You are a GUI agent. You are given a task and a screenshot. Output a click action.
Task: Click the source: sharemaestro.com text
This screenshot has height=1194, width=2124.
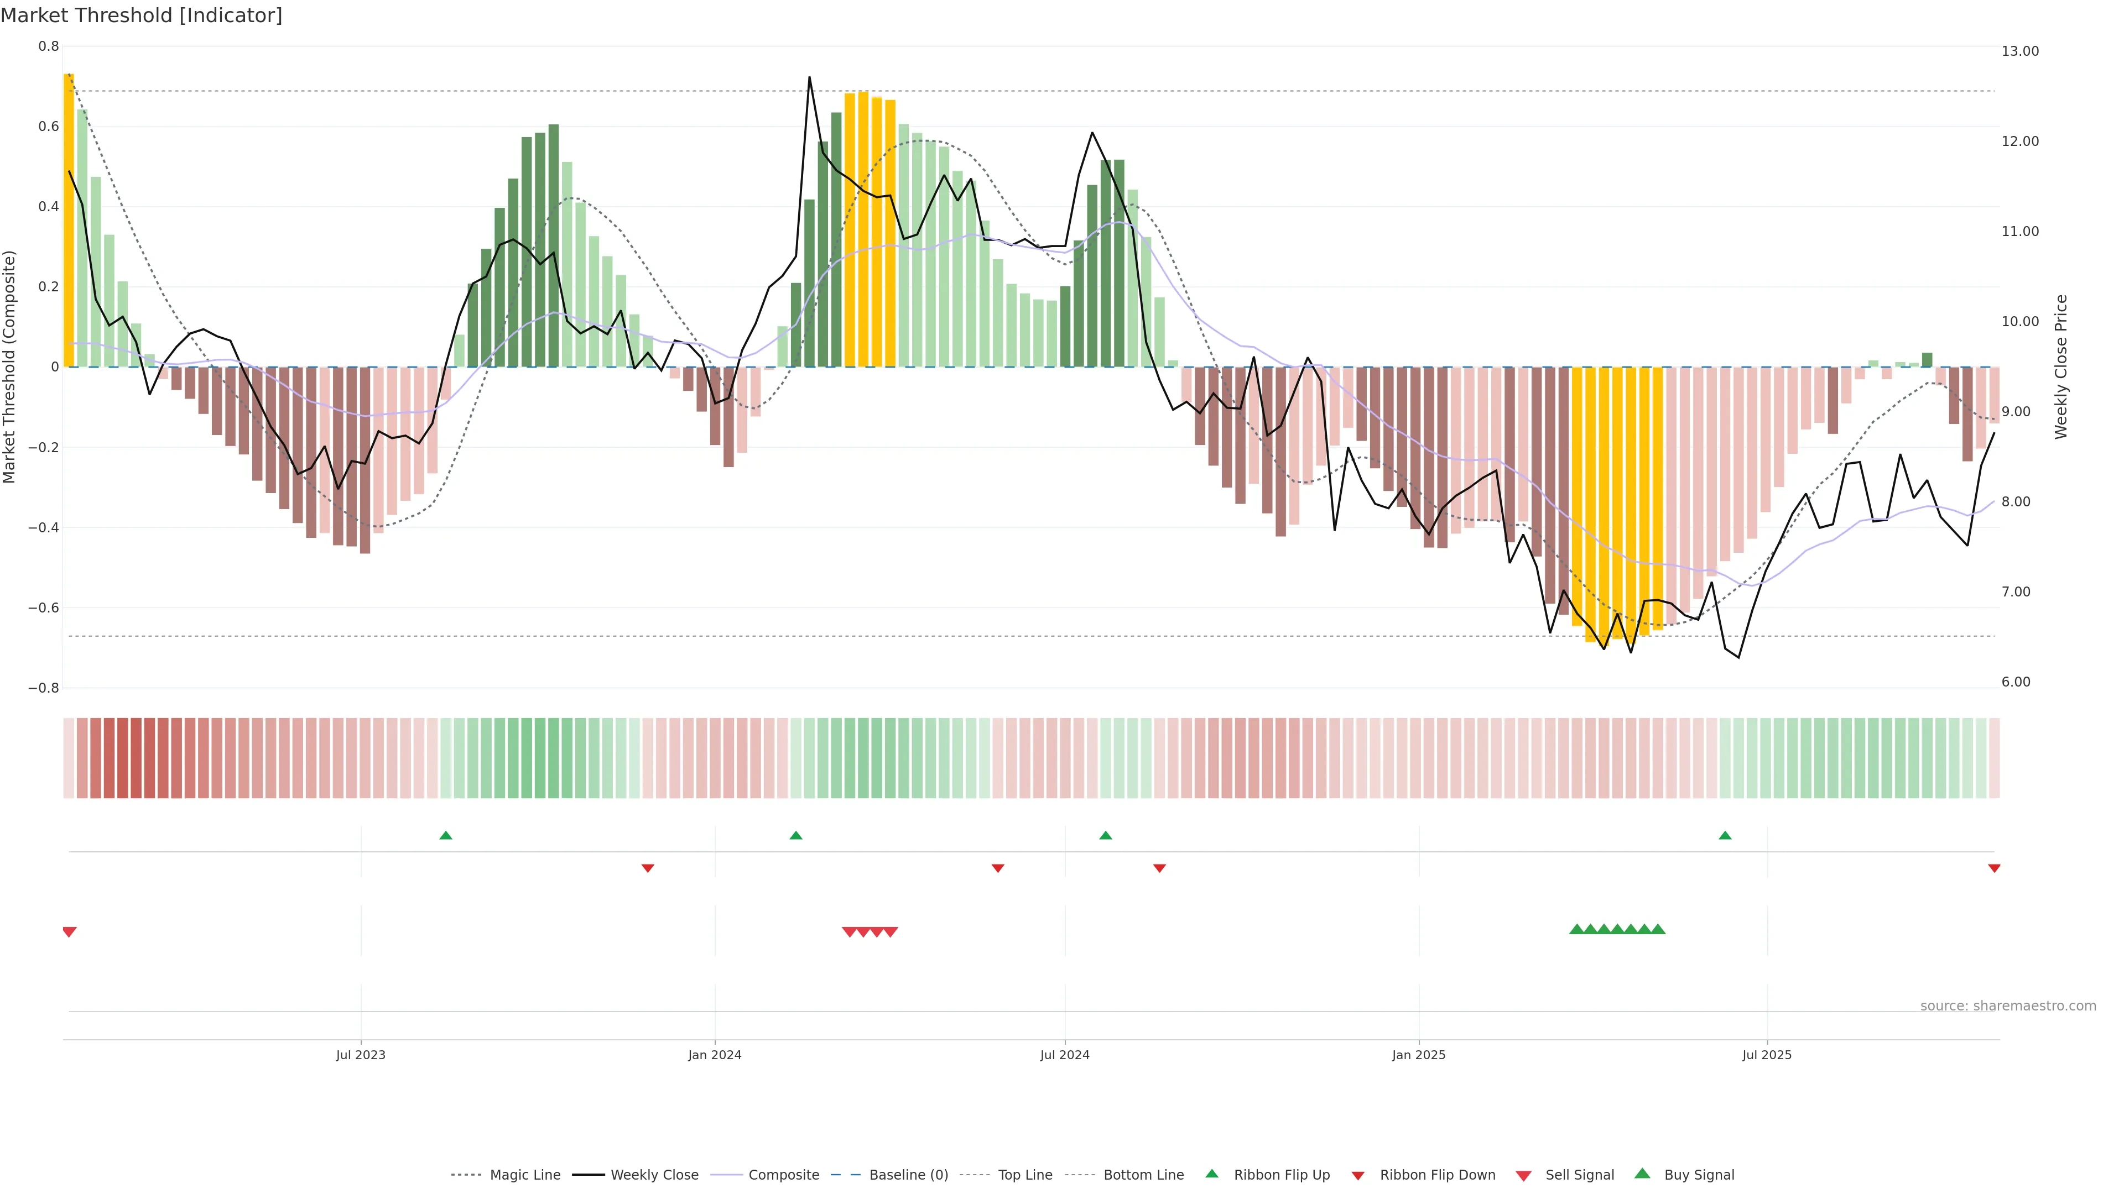click(x=2008, y=1006)
